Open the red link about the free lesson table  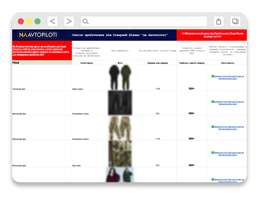pyautogui.click(x=41, y=51)
